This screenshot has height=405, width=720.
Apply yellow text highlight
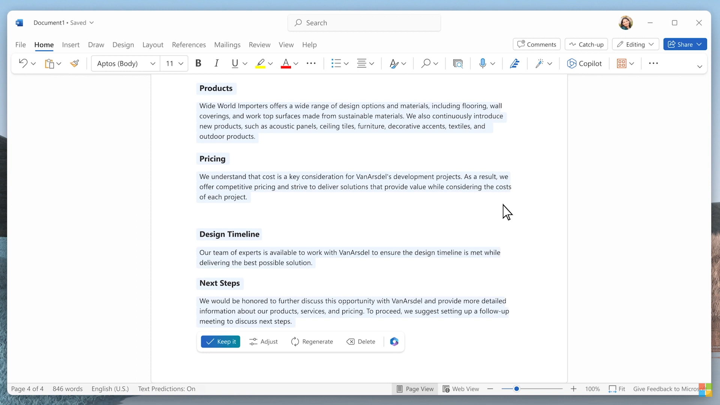261,63
